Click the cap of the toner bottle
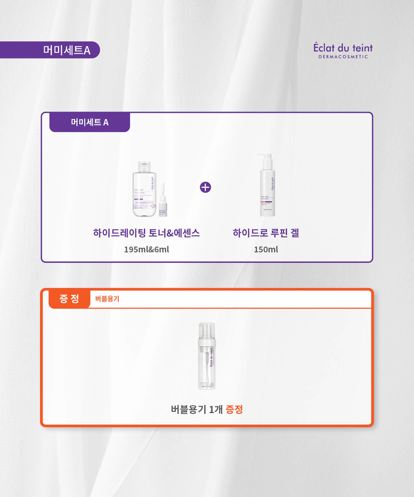 click(145, 166)
